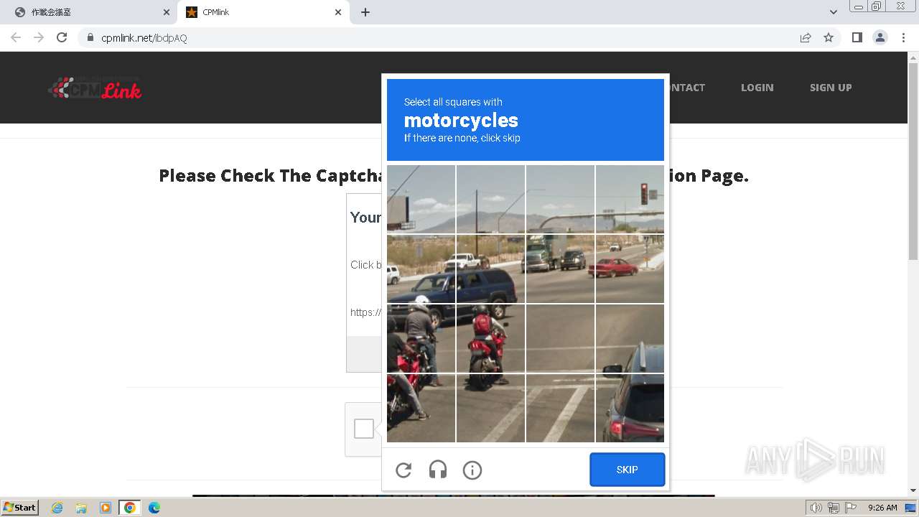Screen dimensions: 919x517
Task: Click the taskbar clock 9:26 AM
Action: pyautogui.click(x=882, y=508)
